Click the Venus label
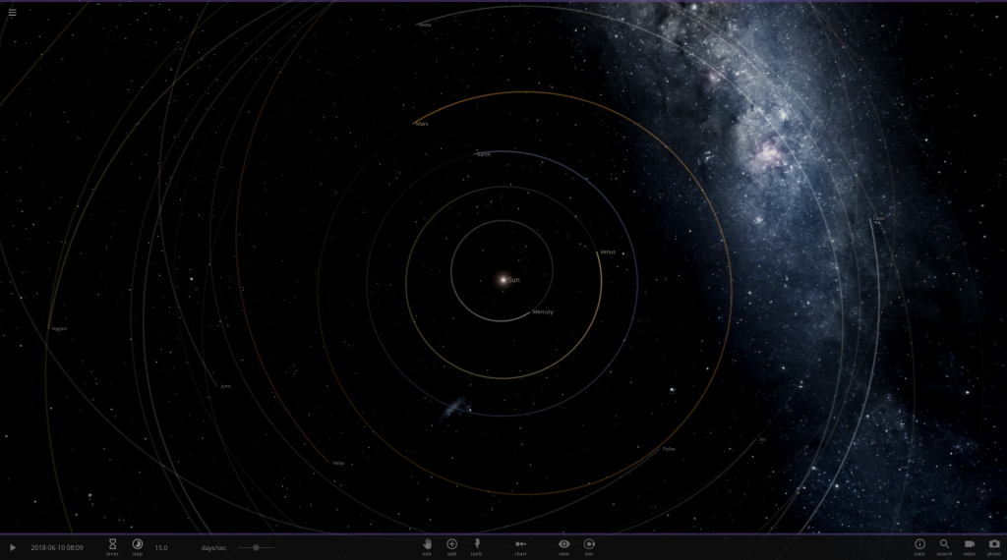Image resolution: width=1007 pixels, height=560 pixels. pyautogui.click(x=608, y=252)
